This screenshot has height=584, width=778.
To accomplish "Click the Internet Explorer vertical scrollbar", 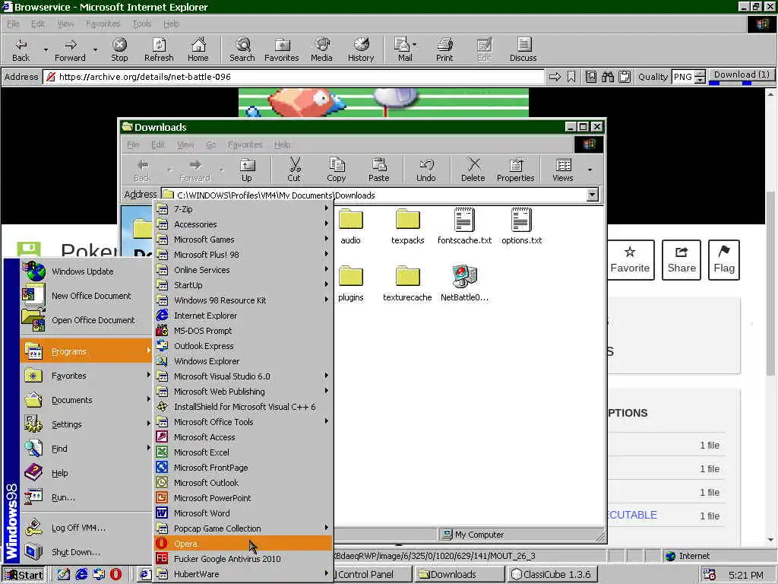I will click(770, 317).
